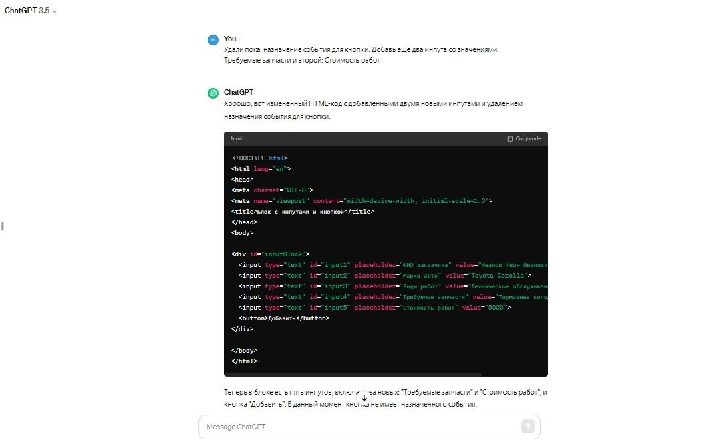721x440 pixels.
Task: Click the scroll-to-bottom down arrow
Action: coord(364,399)
